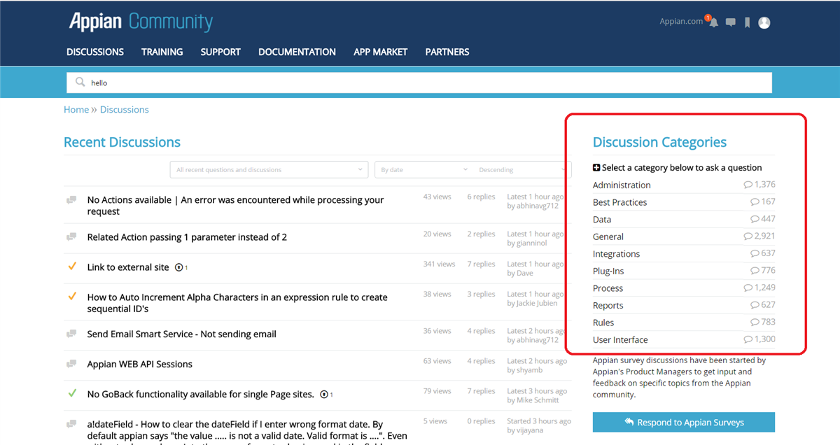Open All recent questions and discussions dropdown
840x445 pixels.
(269, 169)
